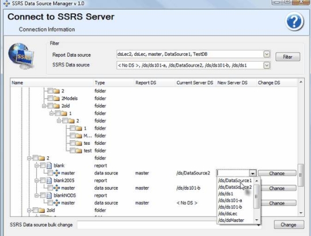Viewport: 311px width, 236px height.
Task: Click the New Server DS text field
Action: (x=233, y=173)
